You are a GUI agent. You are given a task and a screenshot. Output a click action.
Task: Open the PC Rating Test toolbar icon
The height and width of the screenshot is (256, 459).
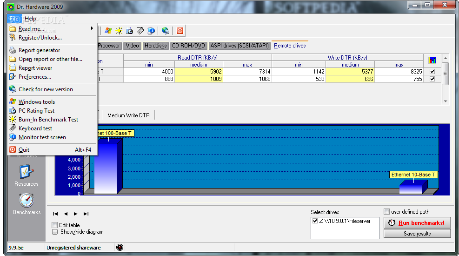[129, 30]
